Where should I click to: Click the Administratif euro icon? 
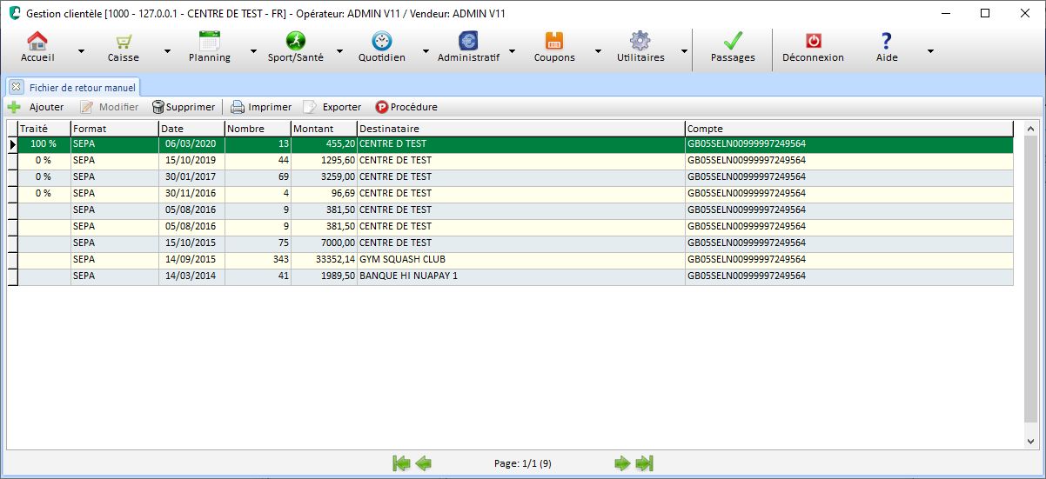[468, 42]
